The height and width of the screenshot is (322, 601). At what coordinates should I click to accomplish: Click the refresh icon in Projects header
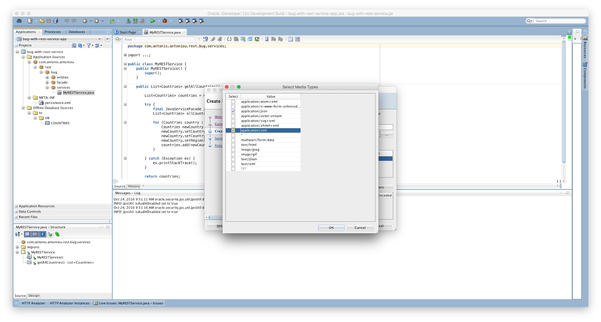(80, 45)
